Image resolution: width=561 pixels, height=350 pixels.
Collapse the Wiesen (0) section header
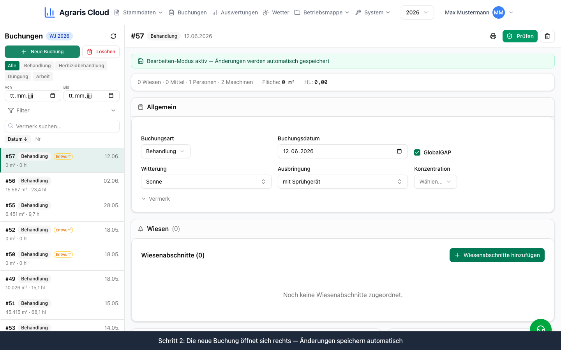[x=342, y=229]
